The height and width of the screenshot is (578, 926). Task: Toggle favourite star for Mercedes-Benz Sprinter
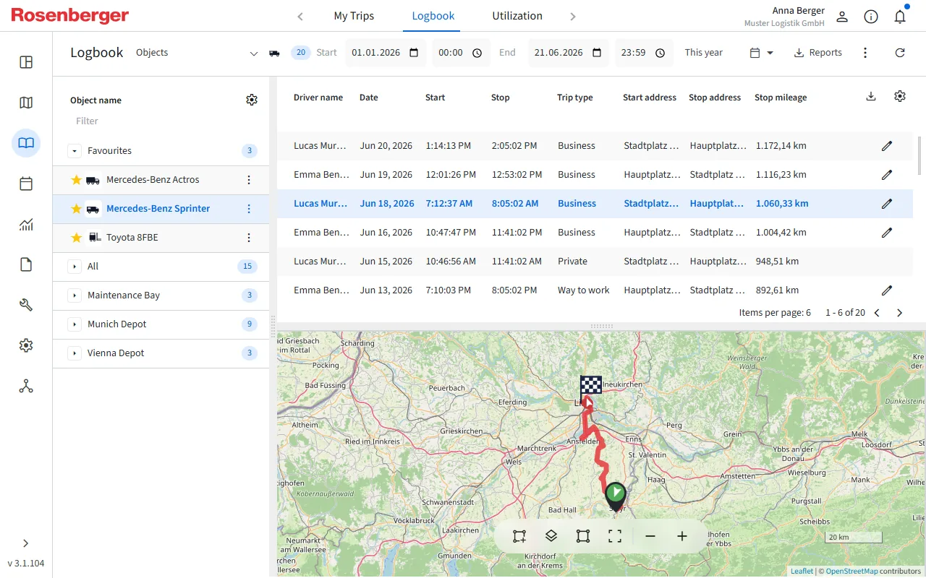tap(76, 209)
